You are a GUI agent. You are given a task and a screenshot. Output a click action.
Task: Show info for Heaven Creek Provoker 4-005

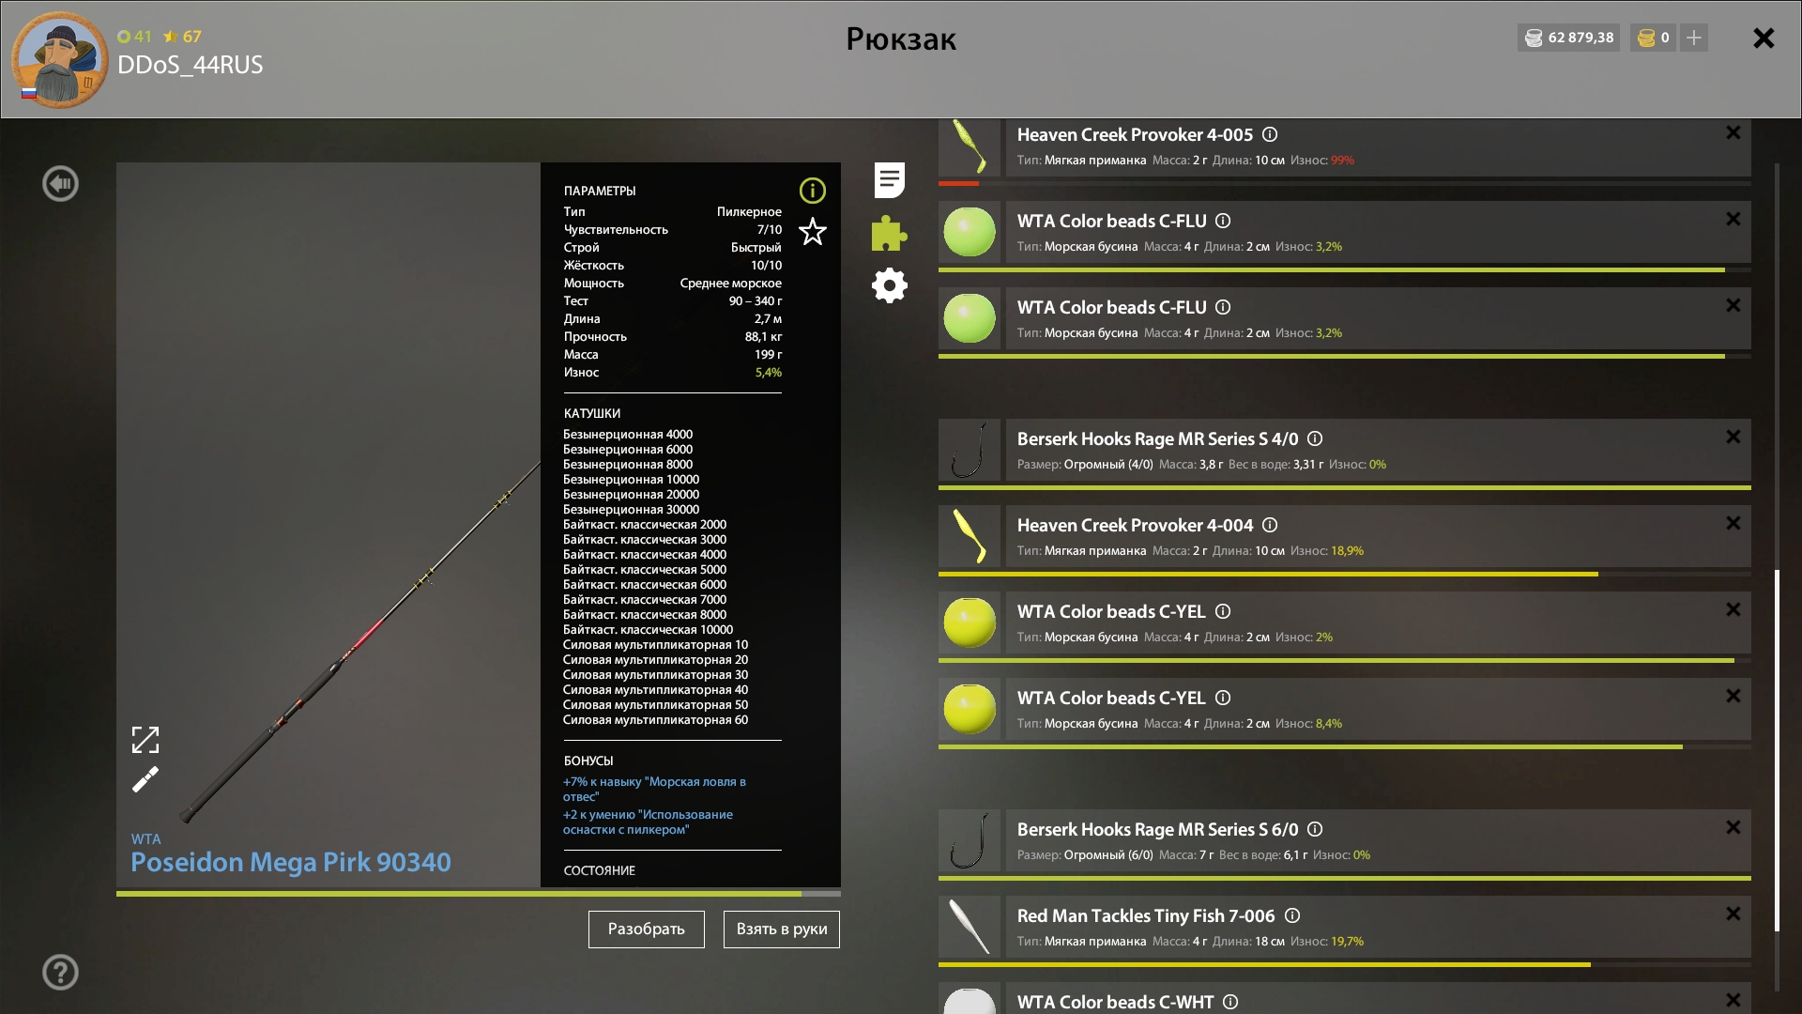(1270, 134)
